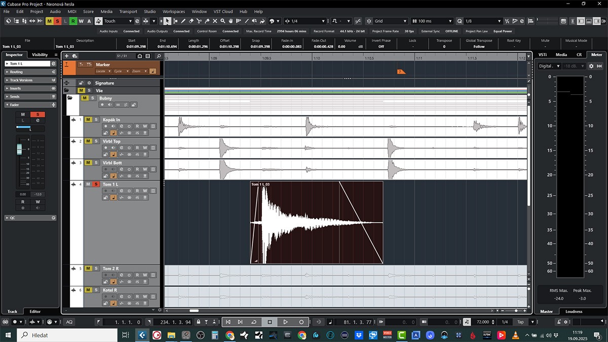Image resolution: width=608 pixels, height=342 pixels.
Task: Select the Zoom magnifier tool
Action: [223, 21]
